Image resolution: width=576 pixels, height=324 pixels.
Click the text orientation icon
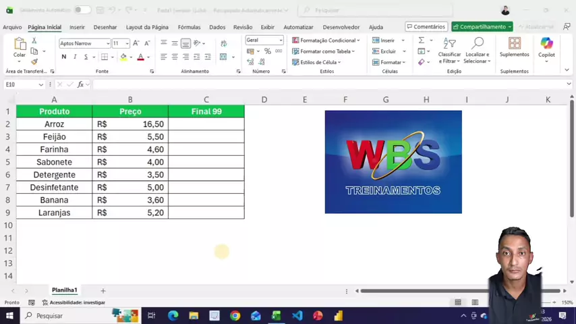(x=197, y=43)
